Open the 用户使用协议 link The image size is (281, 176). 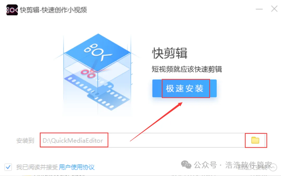click(x=76, y=167)
